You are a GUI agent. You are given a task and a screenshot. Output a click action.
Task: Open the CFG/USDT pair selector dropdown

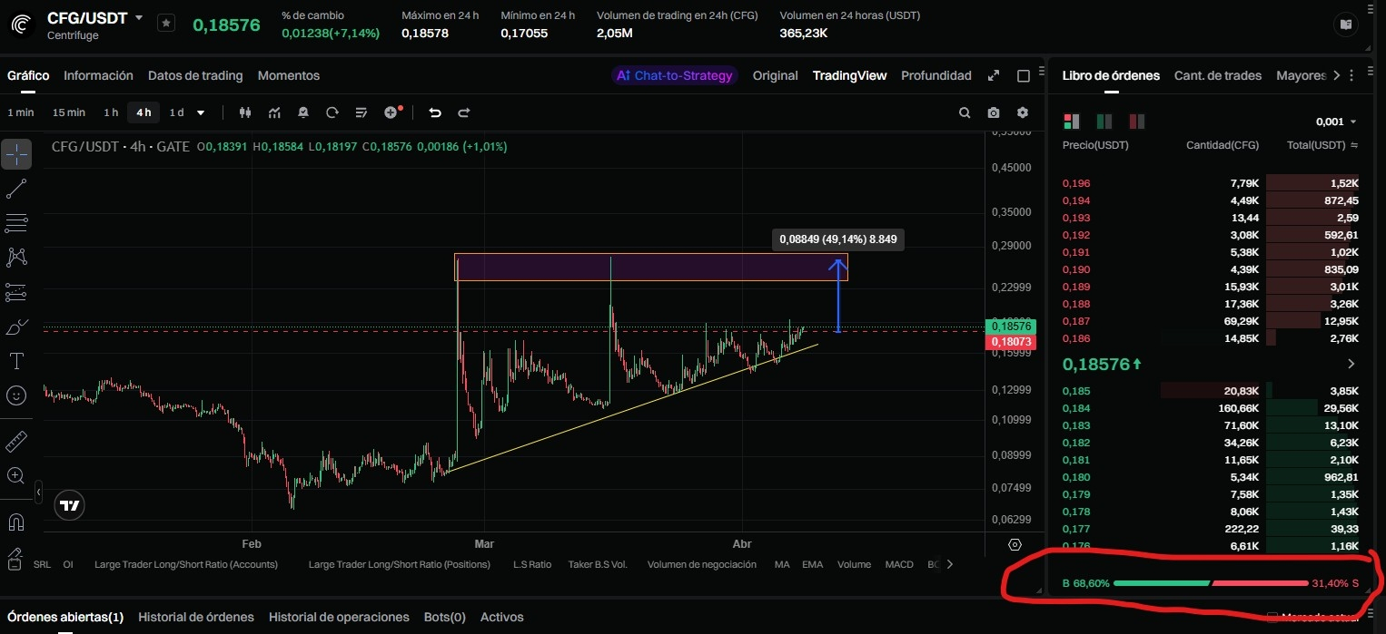coord(138,17)
